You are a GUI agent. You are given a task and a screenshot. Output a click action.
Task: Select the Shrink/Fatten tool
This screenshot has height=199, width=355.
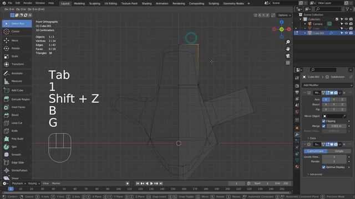(17, 170)
